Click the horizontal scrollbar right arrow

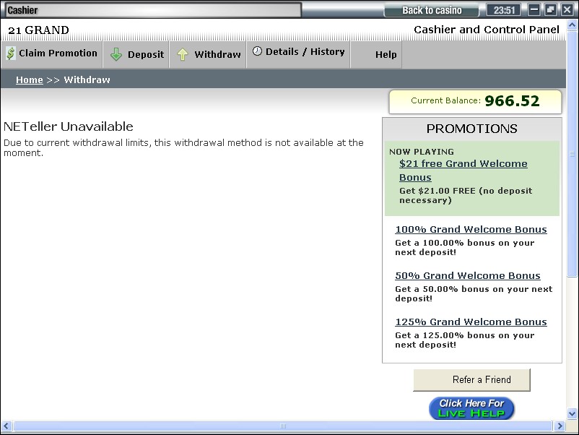pos(560,426)
